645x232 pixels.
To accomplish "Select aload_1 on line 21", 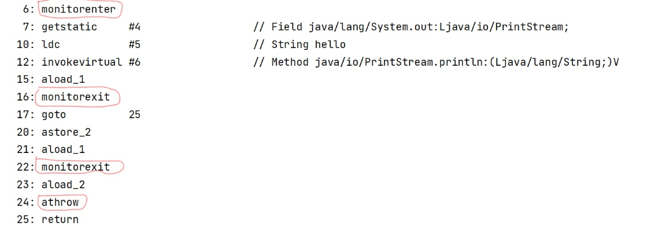I will pyautogui.click(x=63, y=149).
